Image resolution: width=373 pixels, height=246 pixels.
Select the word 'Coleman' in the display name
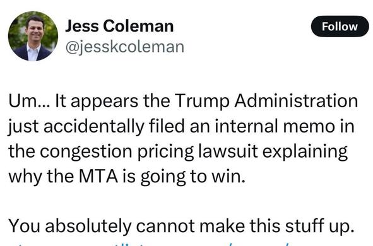click(138, 26)
